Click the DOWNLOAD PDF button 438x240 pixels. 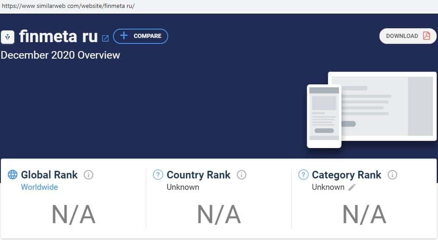(x=407, y=36)
